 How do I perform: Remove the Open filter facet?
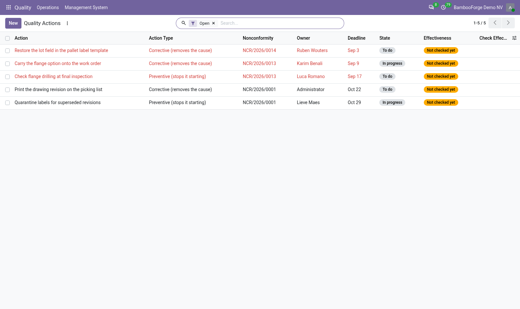[214, 23]
